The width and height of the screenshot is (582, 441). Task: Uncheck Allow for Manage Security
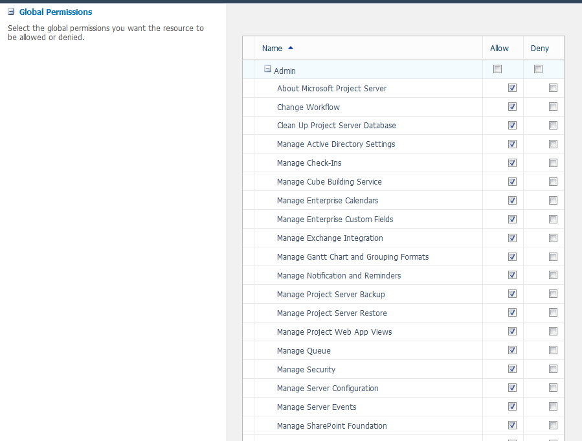512,369
